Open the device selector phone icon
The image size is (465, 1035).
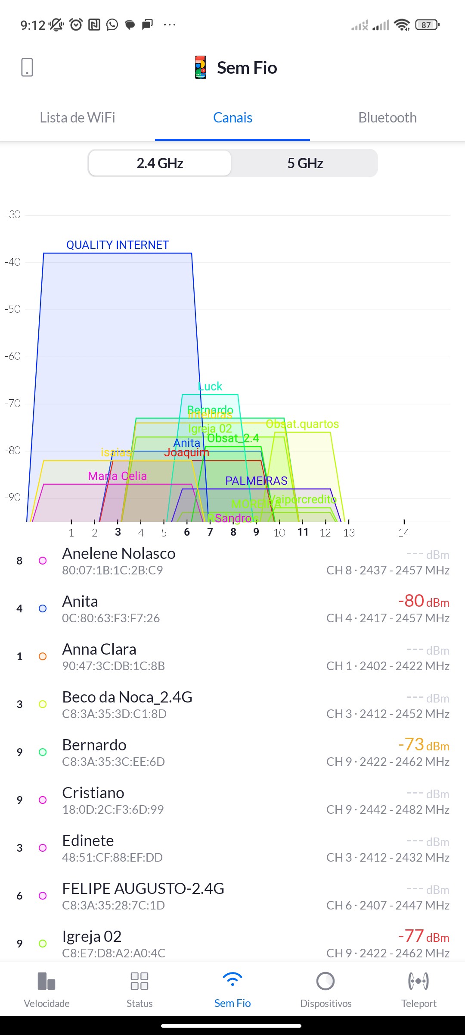click(27, 68)
